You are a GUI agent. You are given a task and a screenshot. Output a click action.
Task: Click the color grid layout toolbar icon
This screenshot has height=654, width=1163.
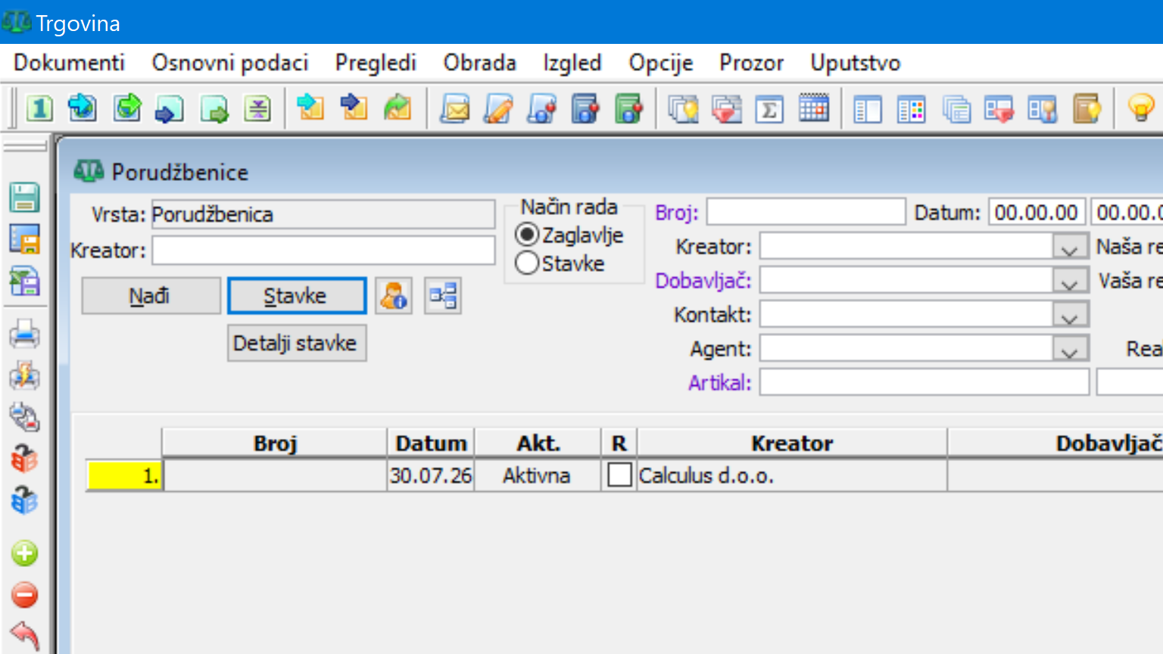pos(911,110)
